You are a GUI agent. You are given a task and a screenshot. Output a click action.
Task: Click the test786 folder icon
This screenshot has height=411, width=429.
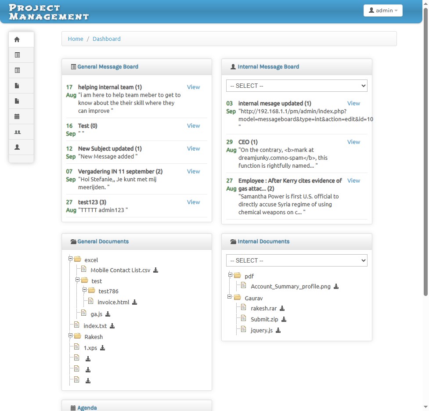[x=92, y=290]
